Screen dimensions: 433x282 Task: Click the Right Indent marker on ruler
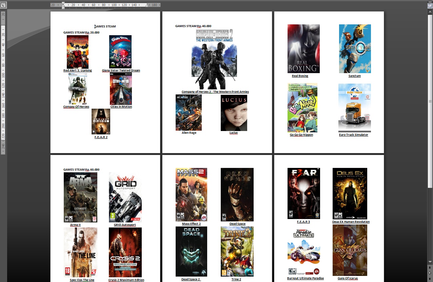point(147,5)
